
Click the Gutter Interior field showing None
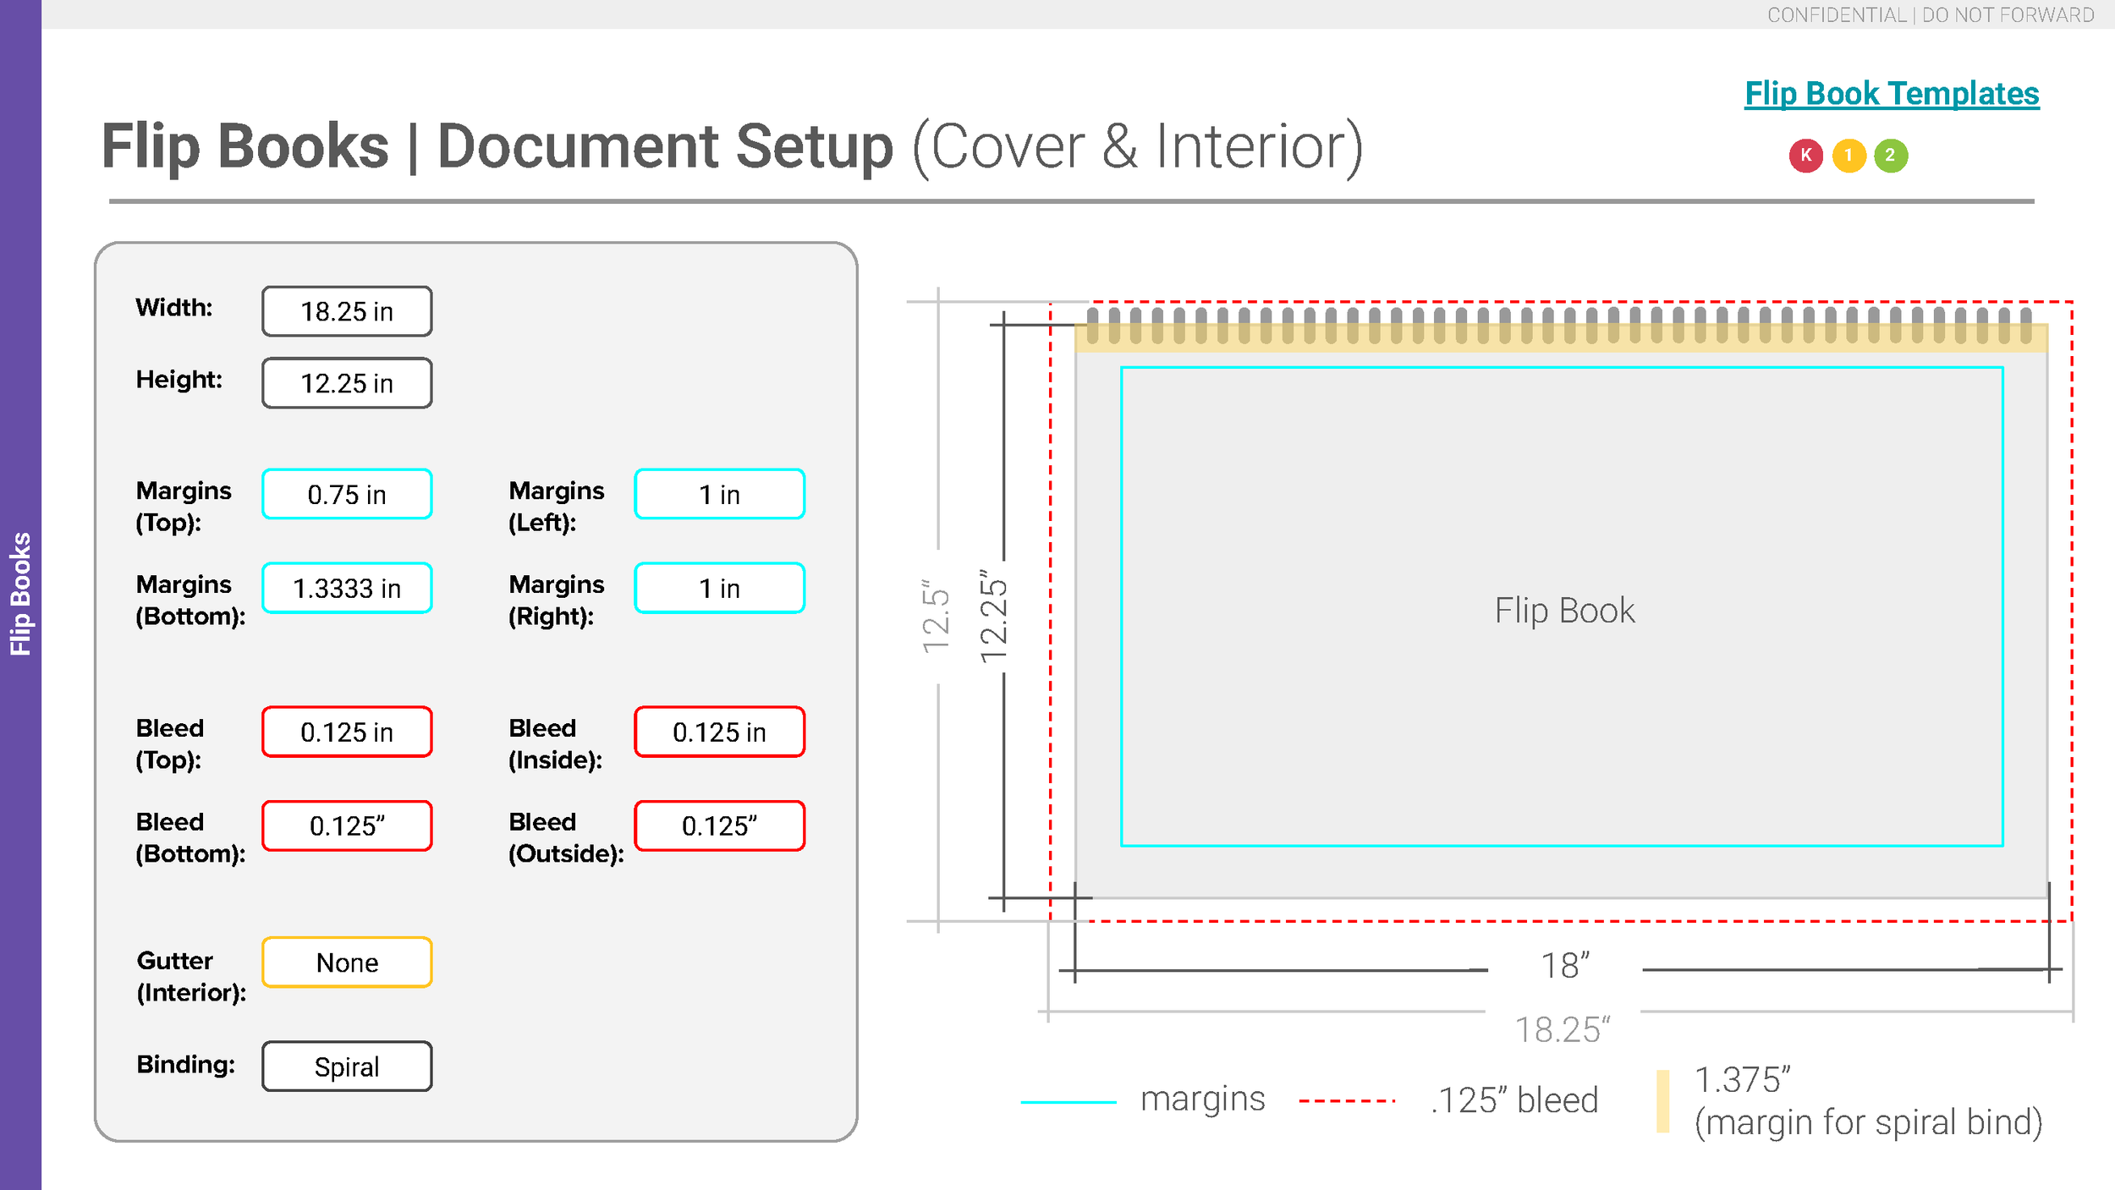pyautogui.click(x=347, y=962)
